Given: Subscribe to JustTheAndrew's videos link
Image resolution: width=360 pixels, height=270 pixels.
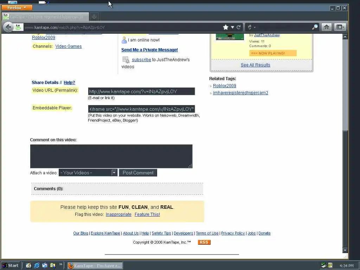Looking at the screenshot, I should click(x=141, y=60).
